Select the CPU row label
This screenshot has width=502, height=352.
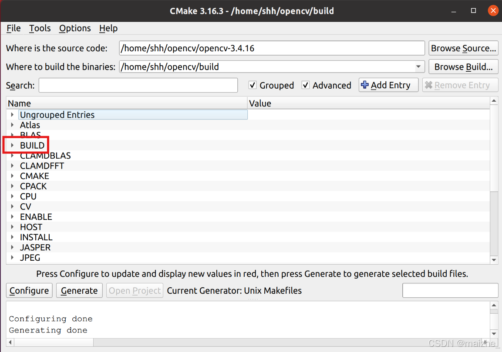[28, 196]
